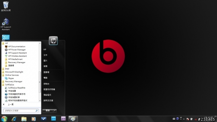Go back with the 上一頁 button
The width and height of the screenshot is (217, 122).
tap(8, 104)
